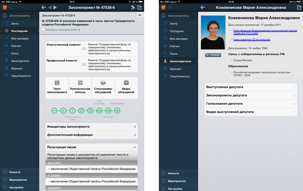Image resolution: width=303 pixels, height=191 pixels.
Task: Open Текст законопроекта document icon
Action: tap(57, 83)
